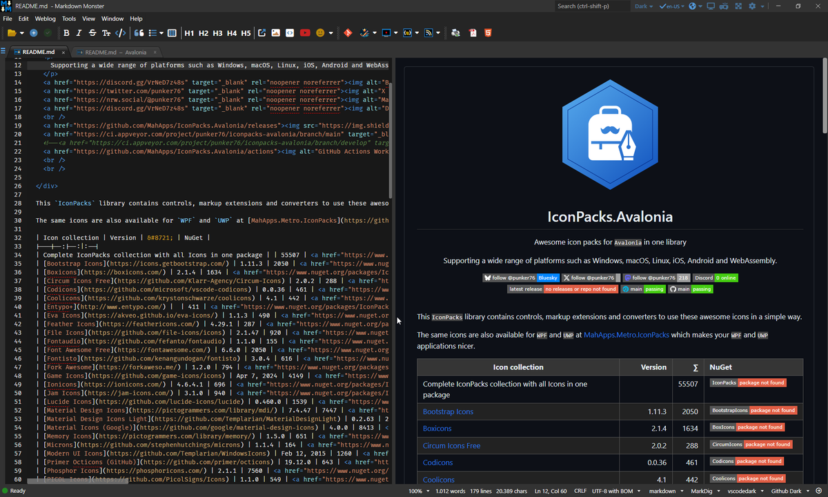
Task: Open the Window menu
Action: (x=112, y=19)
